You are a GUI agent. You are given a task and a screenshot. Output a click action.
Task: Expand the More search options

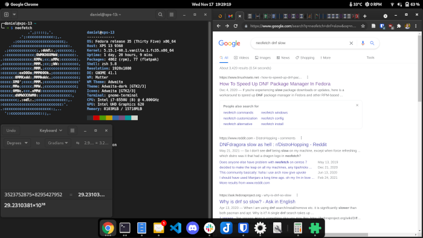(x=325, y=57)
